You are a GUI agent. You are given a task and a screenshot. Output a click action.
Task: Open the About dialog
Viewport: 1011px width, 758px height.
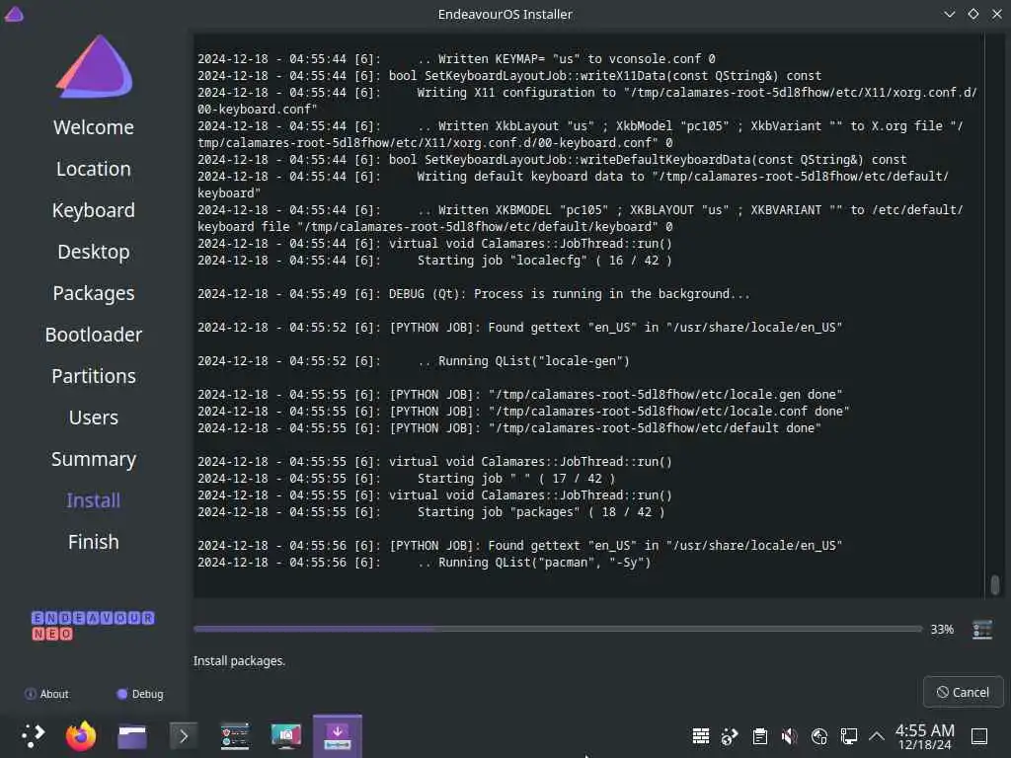46,694
